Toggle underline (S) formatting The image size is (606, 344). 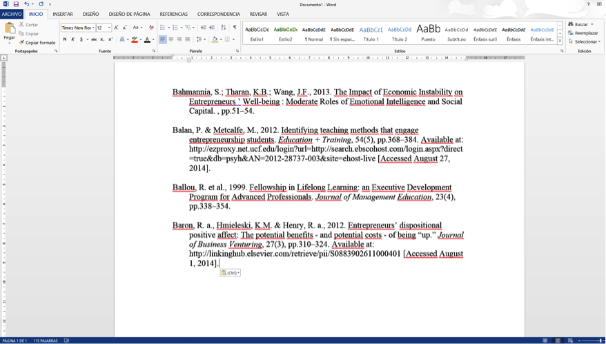[x=81, y=39]
